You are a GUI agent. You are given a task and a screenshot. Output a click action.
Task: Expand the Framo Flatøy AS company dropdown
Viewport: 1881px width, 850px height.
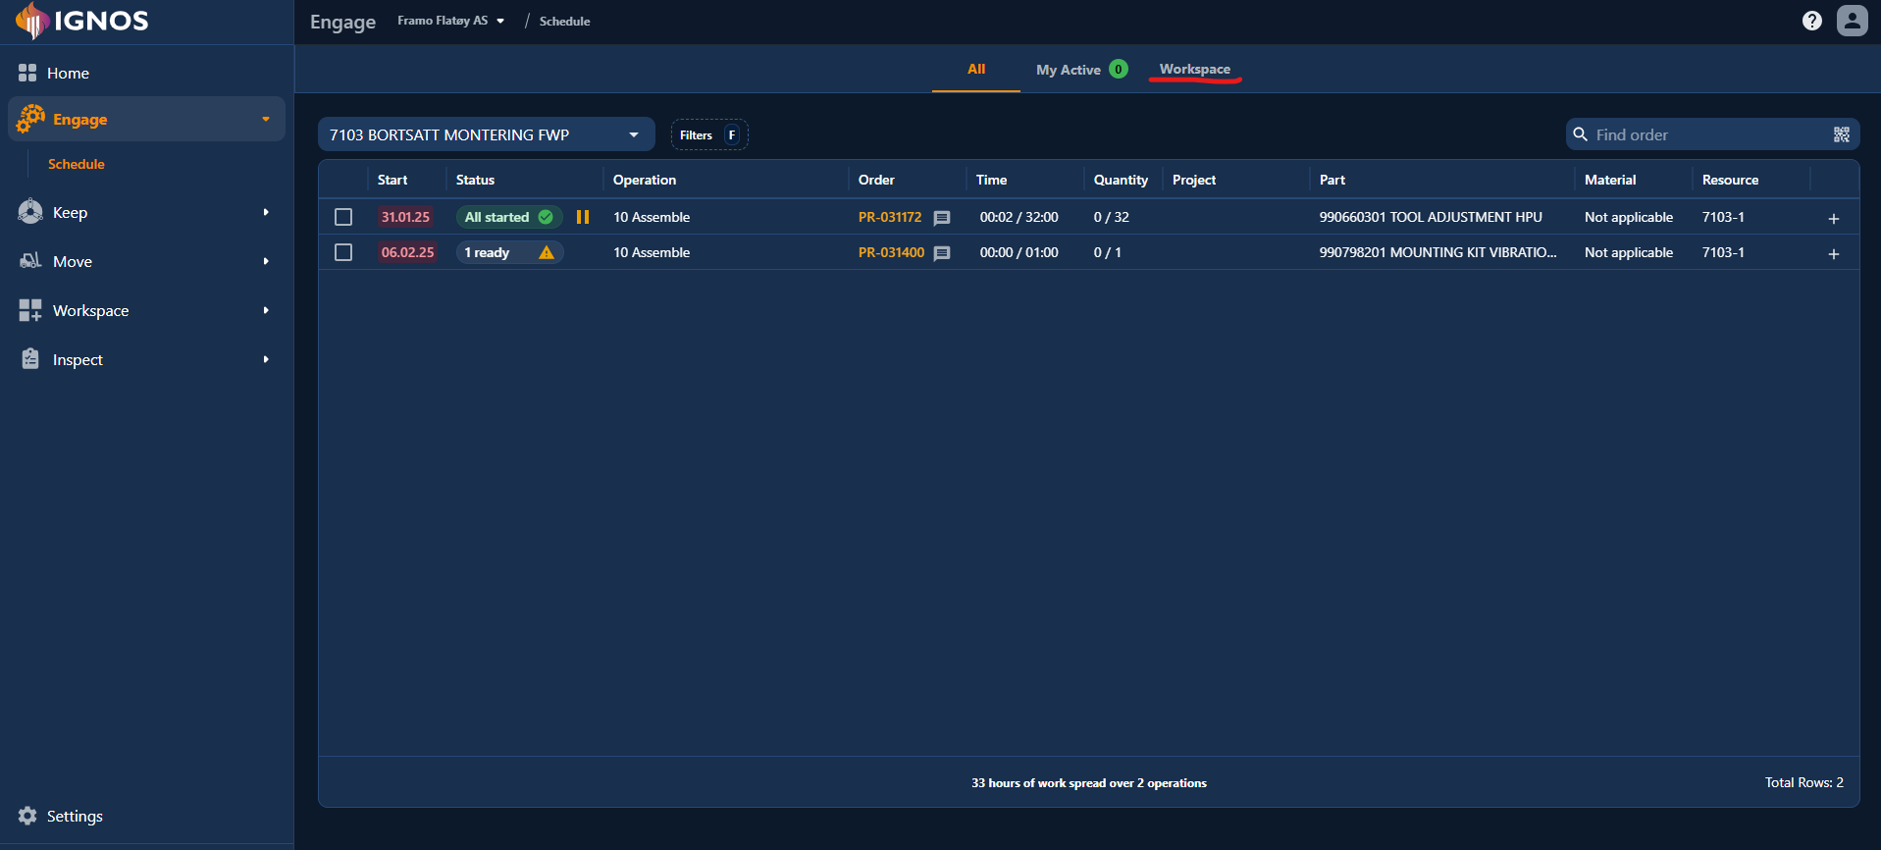click(450, 21)
